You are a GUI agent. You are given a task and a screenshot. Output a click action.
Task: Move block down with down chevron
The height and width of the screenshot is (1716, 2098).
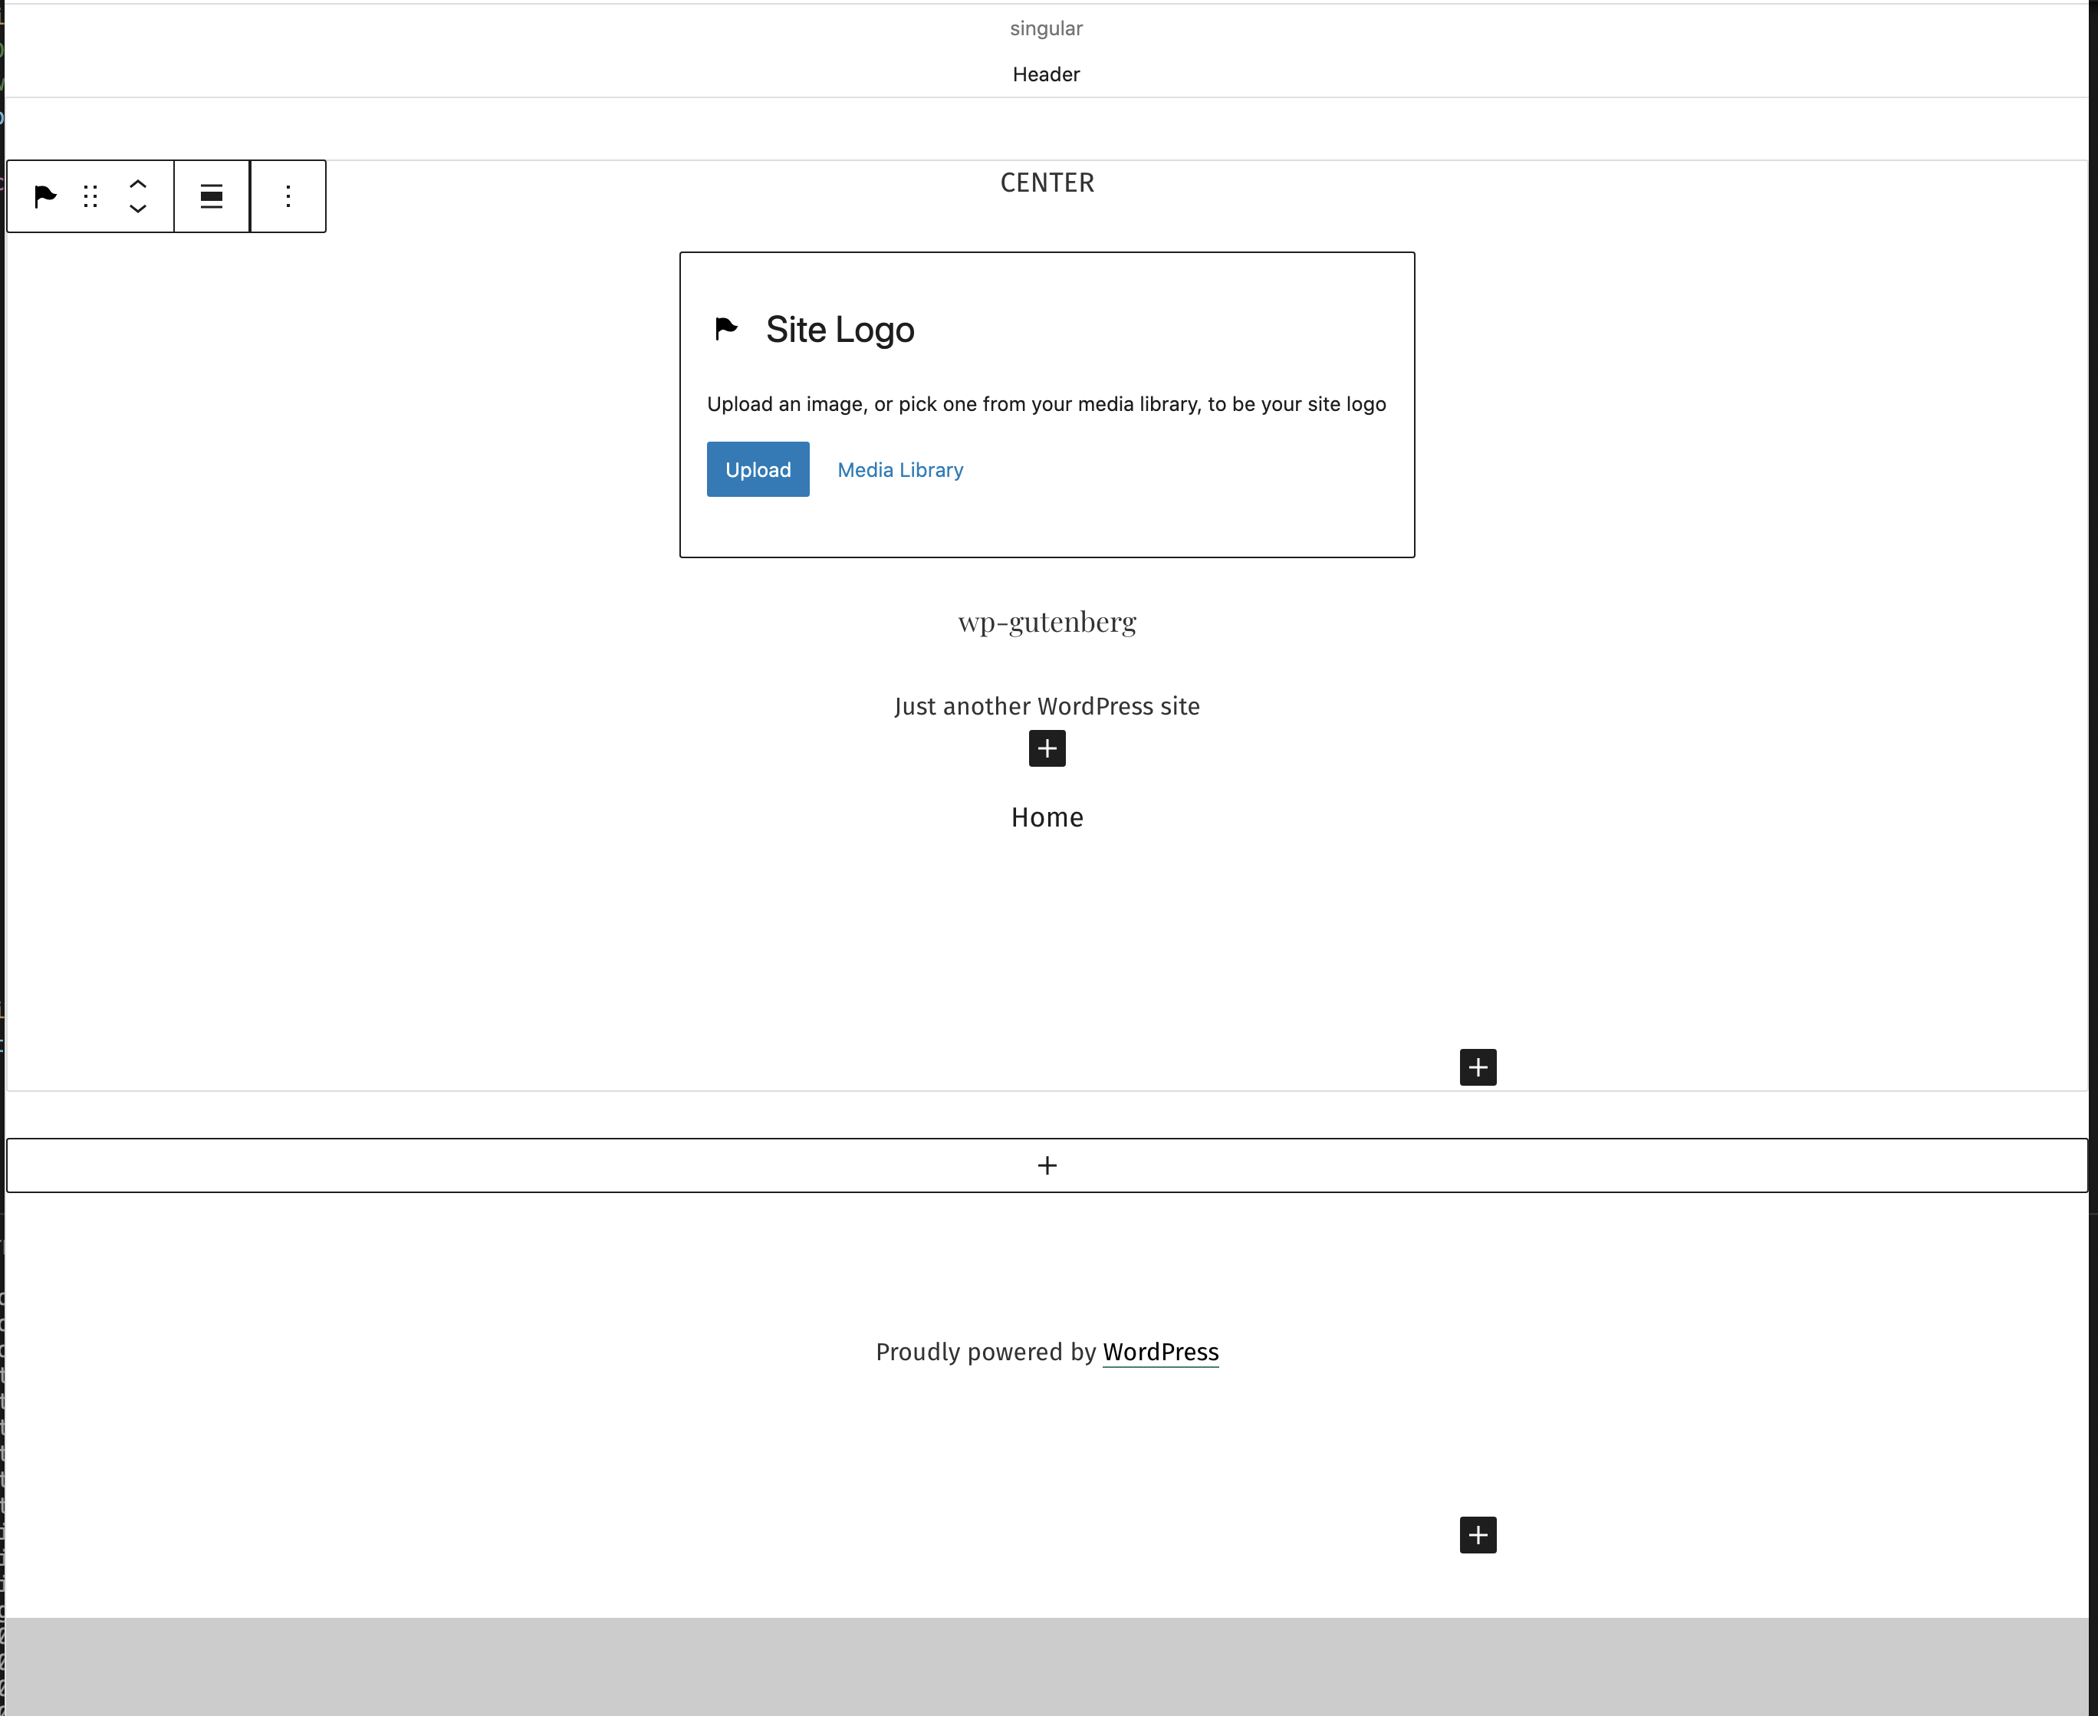pyautogui.click(x=139, y=209)
